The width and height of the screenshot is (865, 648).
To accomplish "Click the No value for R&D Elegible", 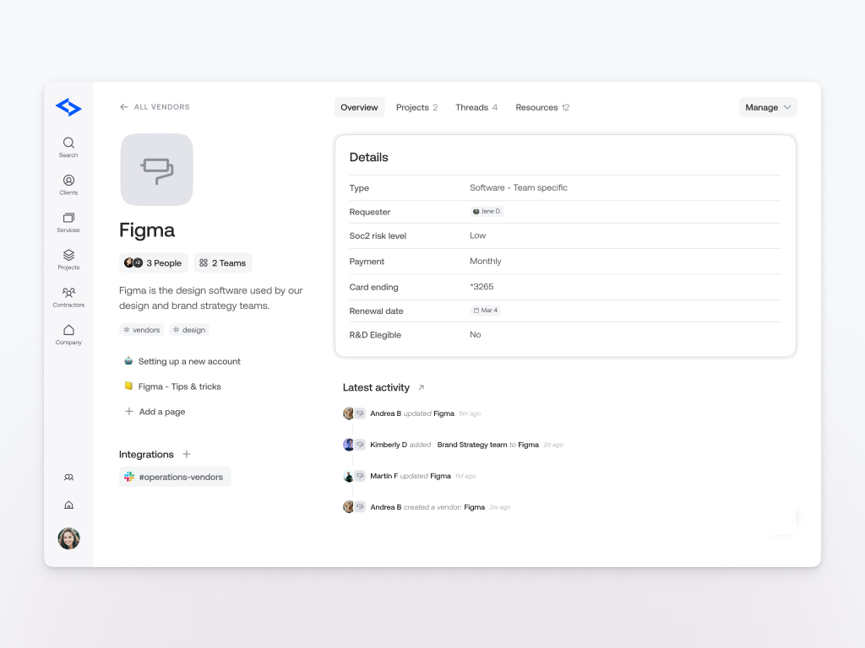I will (476, 334).
